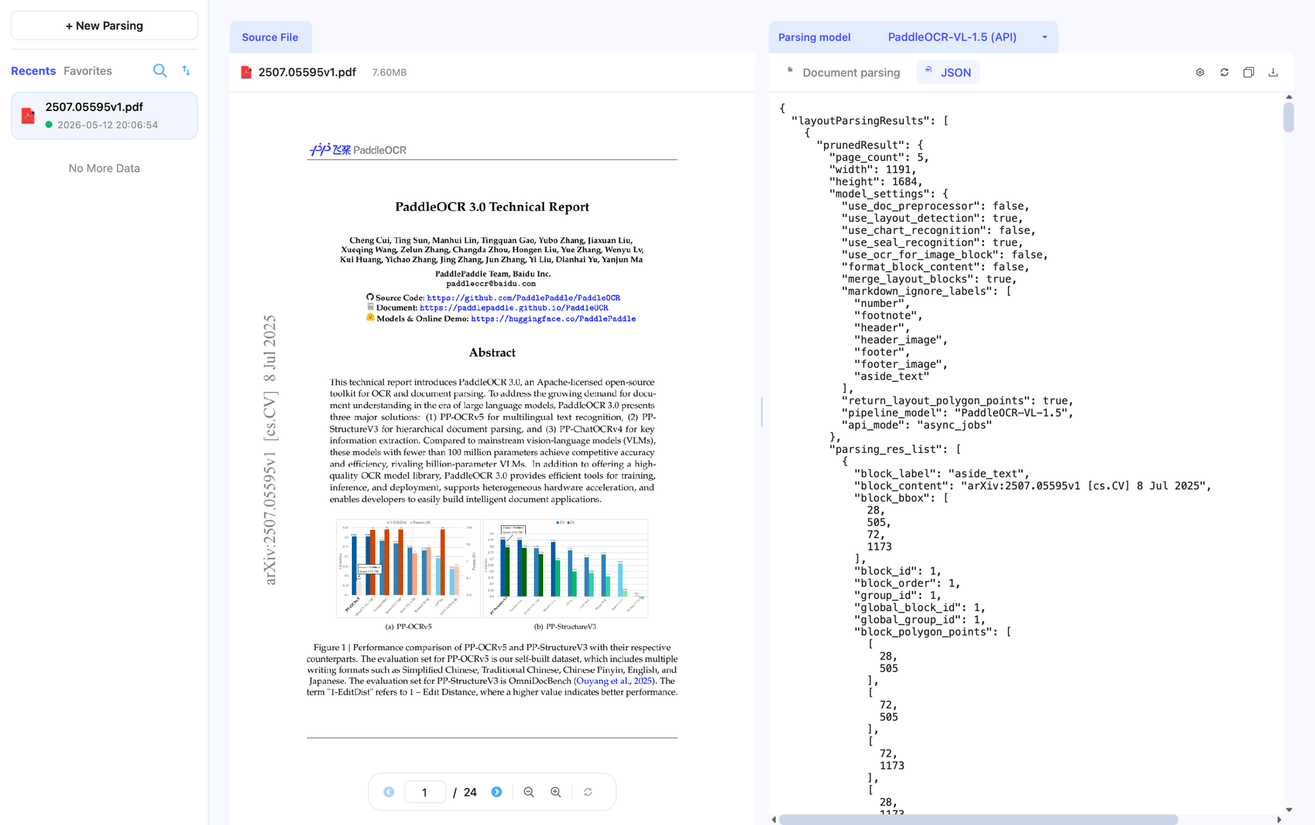1315x825 pixels.
Task: Go to the next page arrow
Action: pos(496,792)
